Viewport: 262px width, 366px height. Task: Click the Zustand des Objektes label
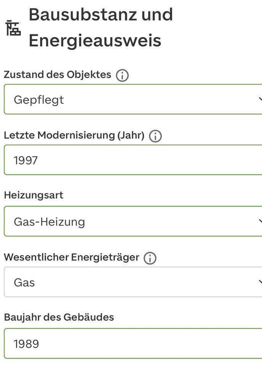[58, 75]
